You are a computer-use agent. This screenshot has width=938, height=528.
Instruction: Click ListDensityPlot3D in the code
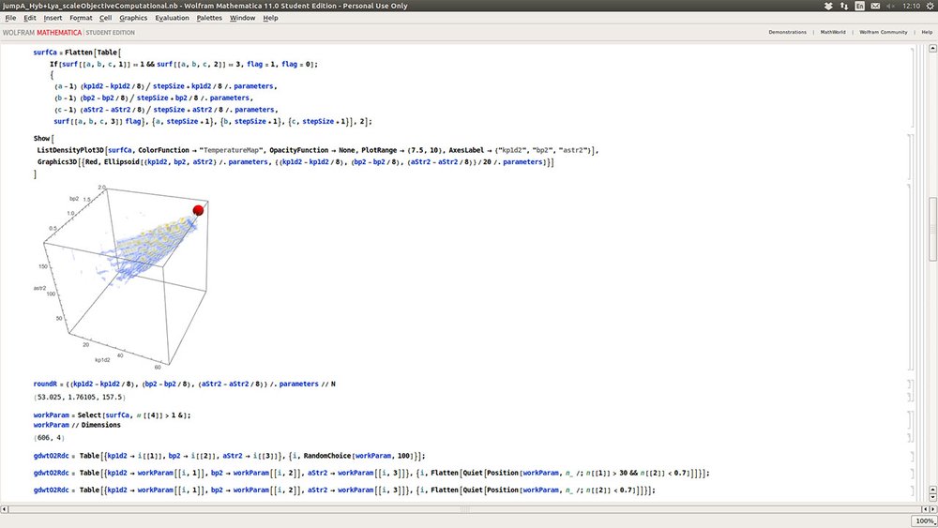pyautogui.click(x=70, y=150)
